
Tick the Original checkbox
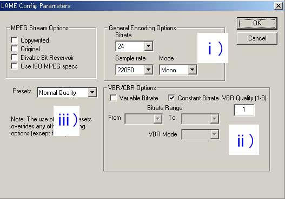click(15, 49)
